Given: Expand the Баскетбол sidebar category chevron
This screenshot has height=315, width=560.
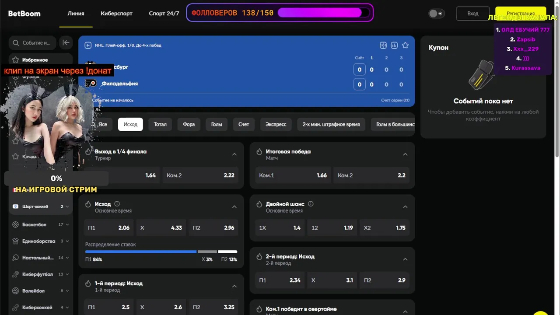Looking at the screenshot, I should pyautogui.click(x=67, y=225).
